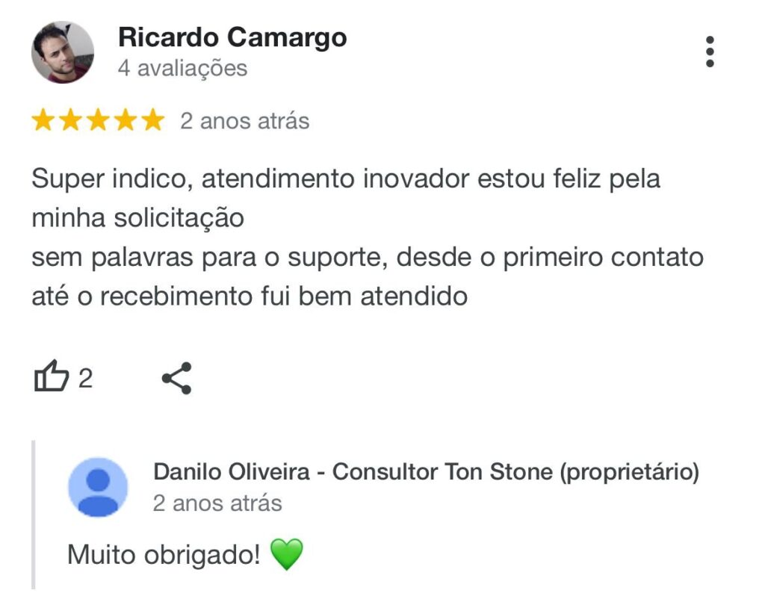Click the fifth yellow rating star
The image size is (765, 605).
[x=153, y=120]
